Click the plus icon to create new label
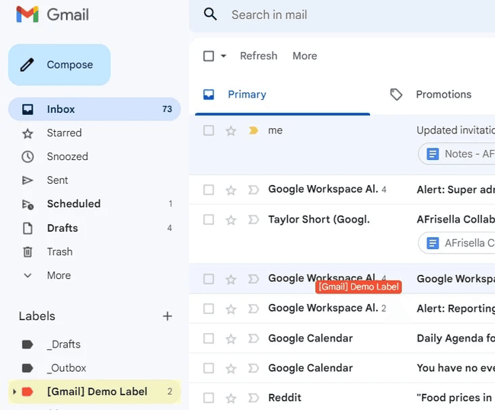The image size is (495, 410). click(168, 316)
